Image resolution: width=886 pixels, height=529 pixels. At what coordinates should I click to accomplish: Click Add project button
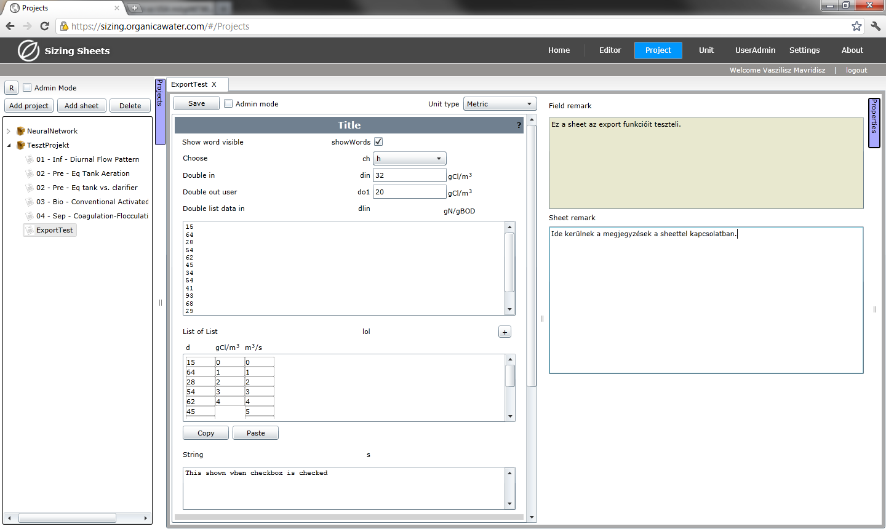[x=29, y=106]
